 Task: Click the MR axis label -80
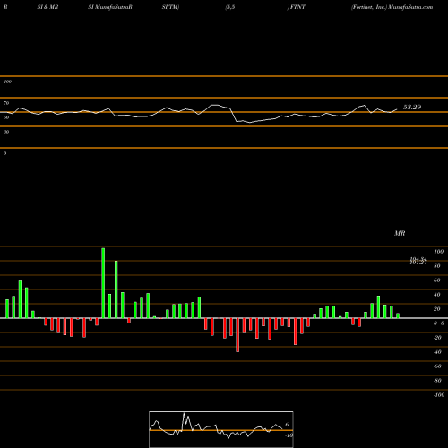(x=437, y=381)
